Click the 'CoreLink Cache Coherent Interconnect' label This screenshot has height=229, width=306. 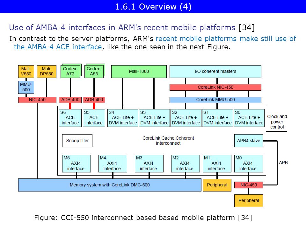tap(168, 141)
